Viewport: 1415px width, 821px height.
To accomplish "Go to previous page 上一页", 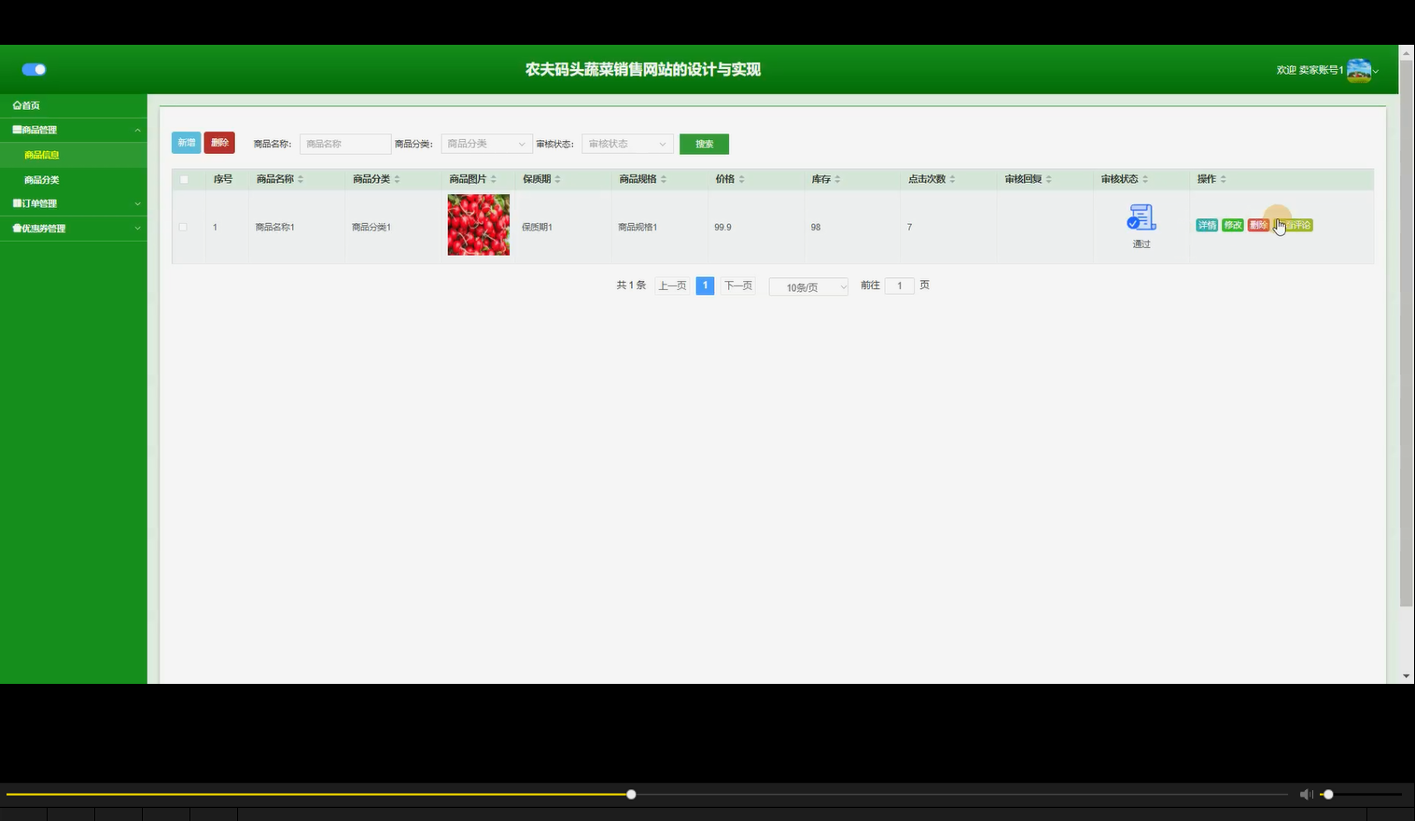I will (672, 285).
